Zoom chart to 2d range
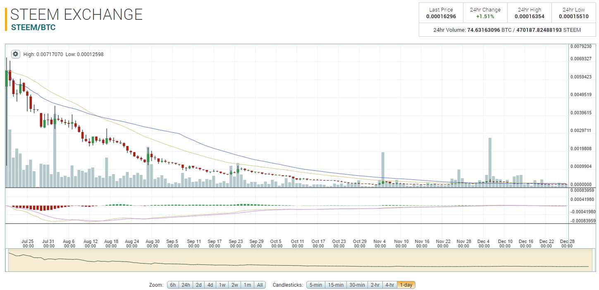 (x=199, y=285)
